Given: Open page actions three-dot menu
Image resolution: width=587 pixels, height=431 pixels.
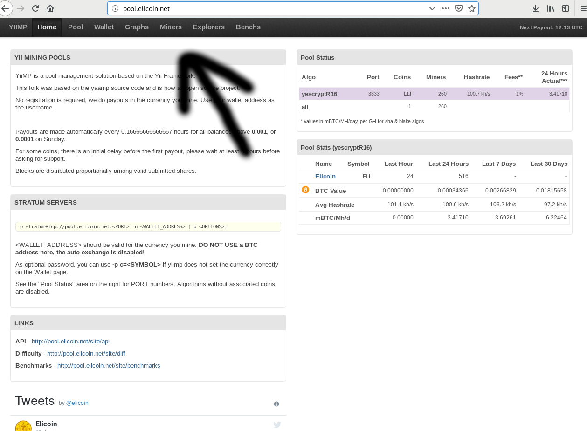Looking at the screenshot, I should 446,8.
